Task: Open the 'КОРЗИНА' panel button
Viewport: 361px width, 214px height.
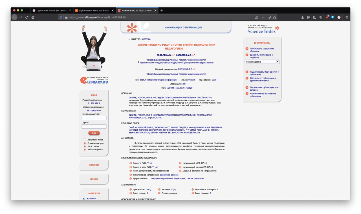Action: (x=94, y=165)
